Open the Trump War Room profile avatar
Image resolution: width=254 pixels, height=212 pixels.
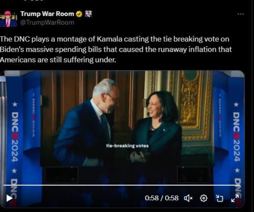tap(8, 18)
